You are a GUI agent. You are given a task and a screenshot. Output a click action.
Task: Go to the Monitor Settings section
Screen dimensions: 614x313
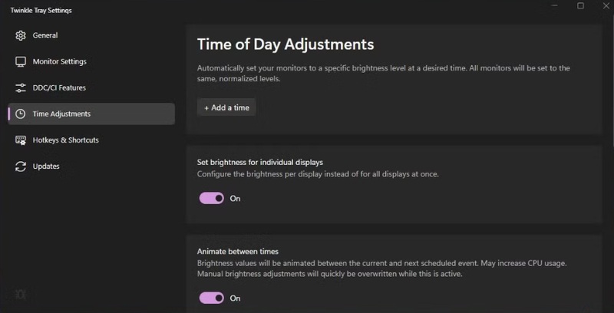point(59,61)
